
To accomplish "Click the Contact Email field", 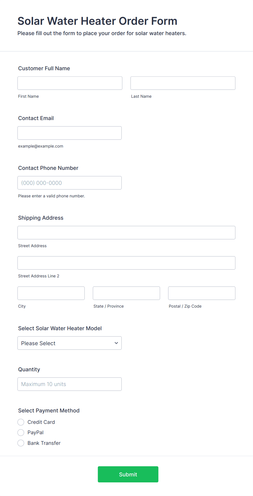I will (x=70, y=133).
